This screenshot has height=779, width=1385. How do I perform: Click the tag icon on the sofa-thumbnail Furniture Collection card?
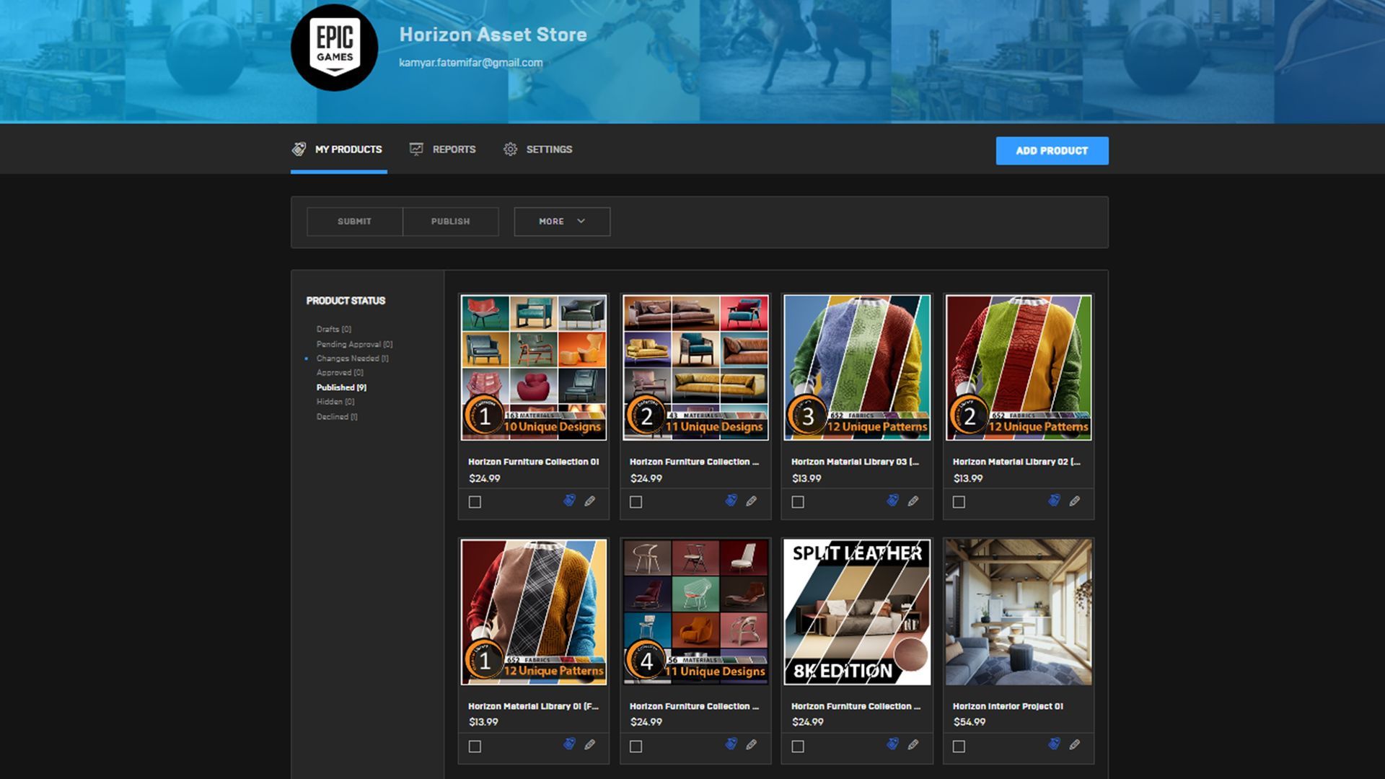pos(731,501)
